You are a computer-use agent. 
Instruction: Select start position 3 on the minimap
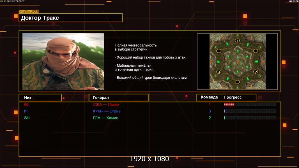pos(219,72)
